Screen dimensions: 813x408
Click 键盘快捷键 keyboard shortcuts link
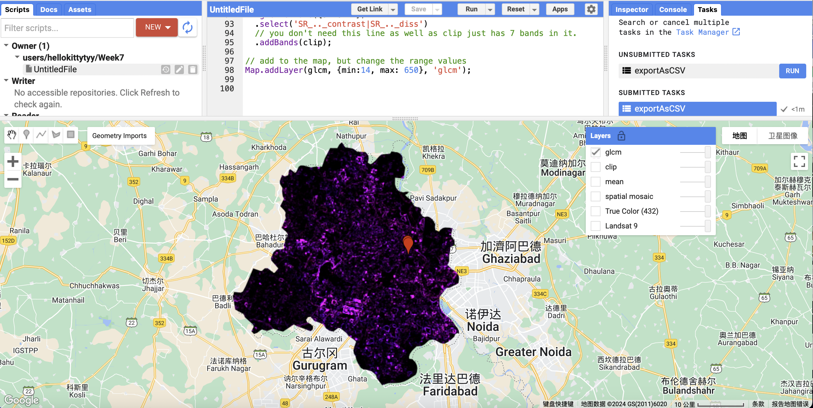558,404
